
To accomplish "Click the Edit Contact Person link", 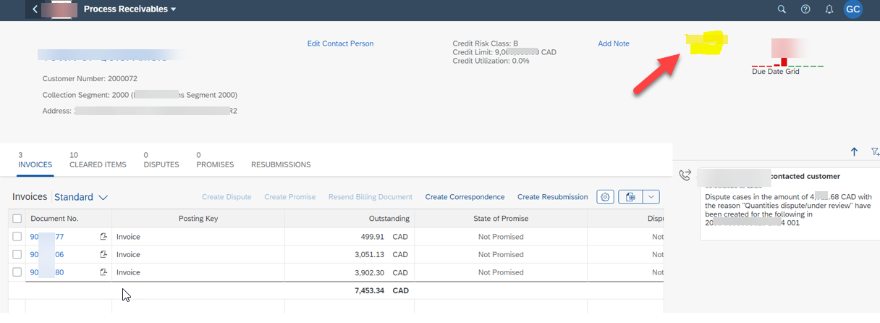I will click(340, 43).
